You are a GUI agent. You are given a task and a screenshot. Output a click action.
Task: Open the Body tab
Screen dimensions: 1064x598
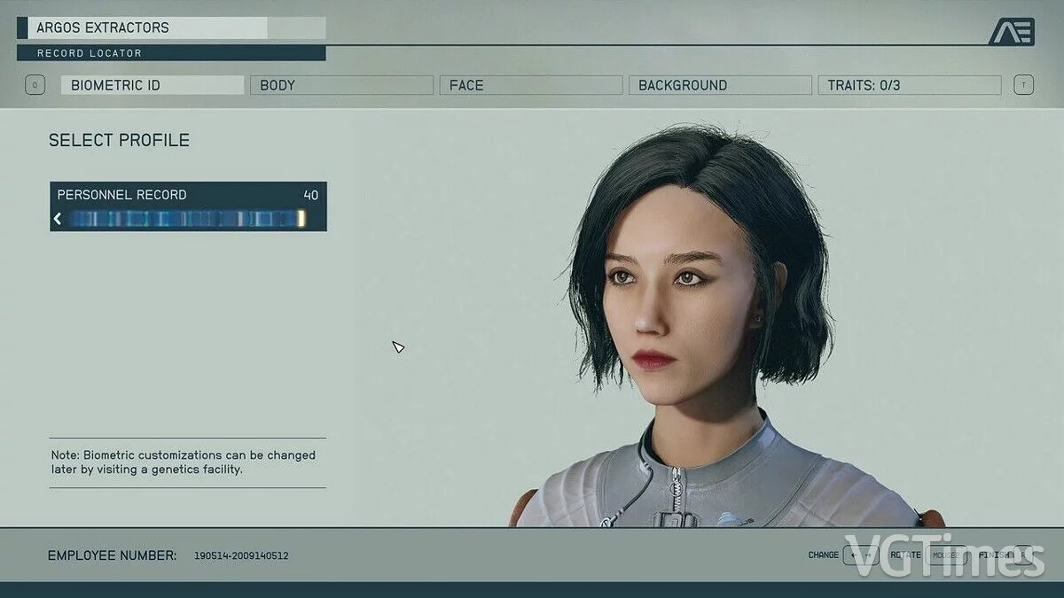click(x=341, y=85)
